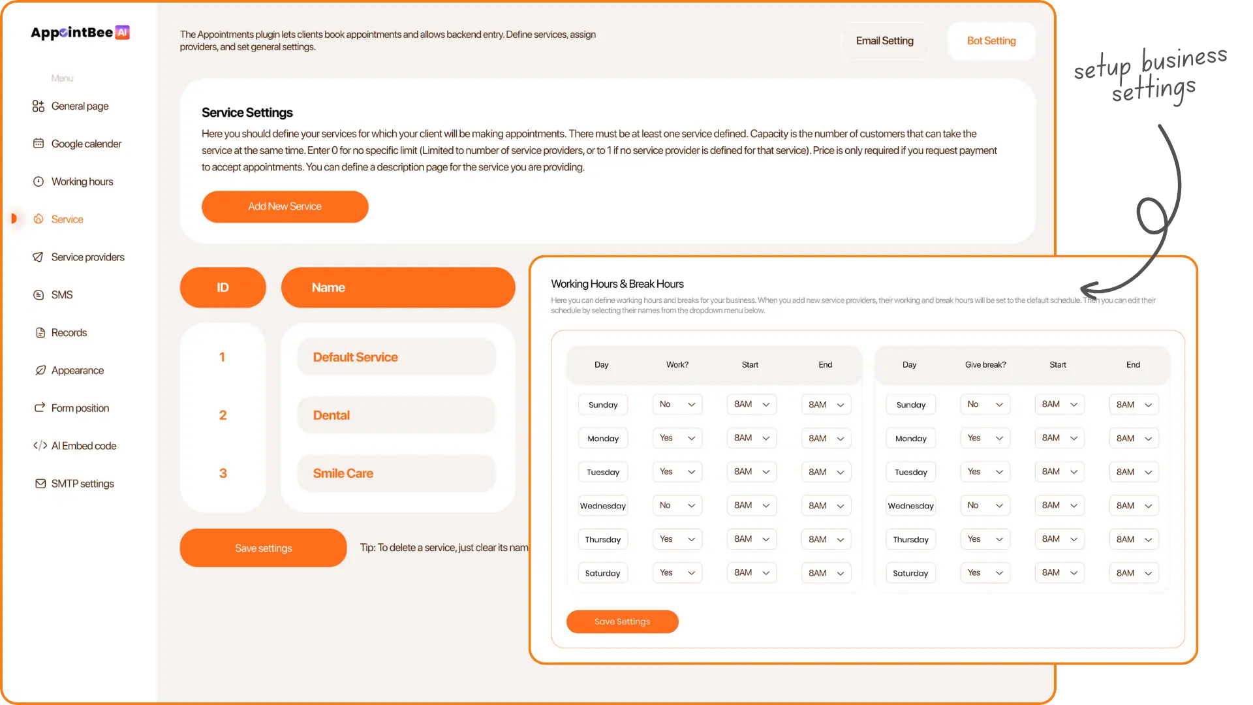The height and width of the screenshot is (705, 1253).
Task: Open Wednesday Work? dropdown
Action: tap(677, 505)
